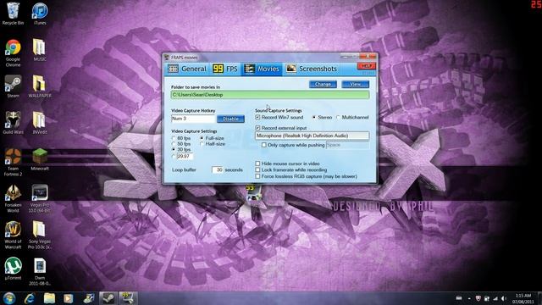Switch to Steam in the taskbar
The height and width of the screenshot is (305, 542).
point(108,298)
